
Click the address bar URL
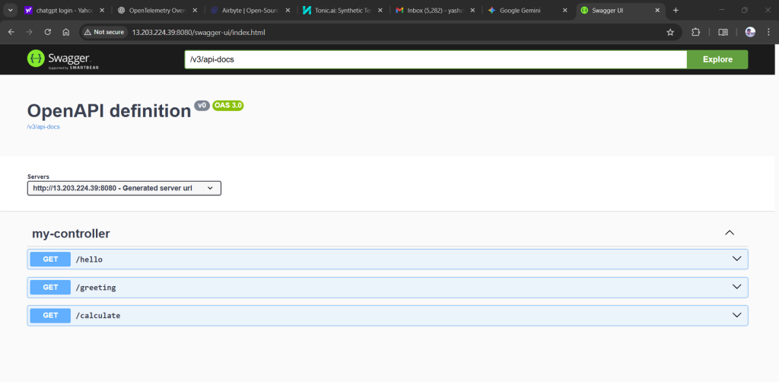(199, 32)
